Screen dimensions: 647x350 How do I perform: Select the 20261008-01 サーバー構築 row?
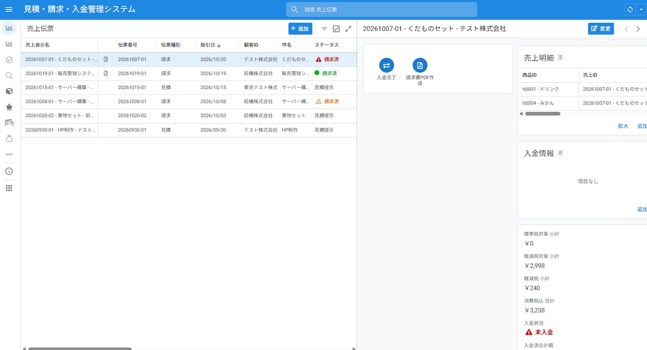[189, 101]
